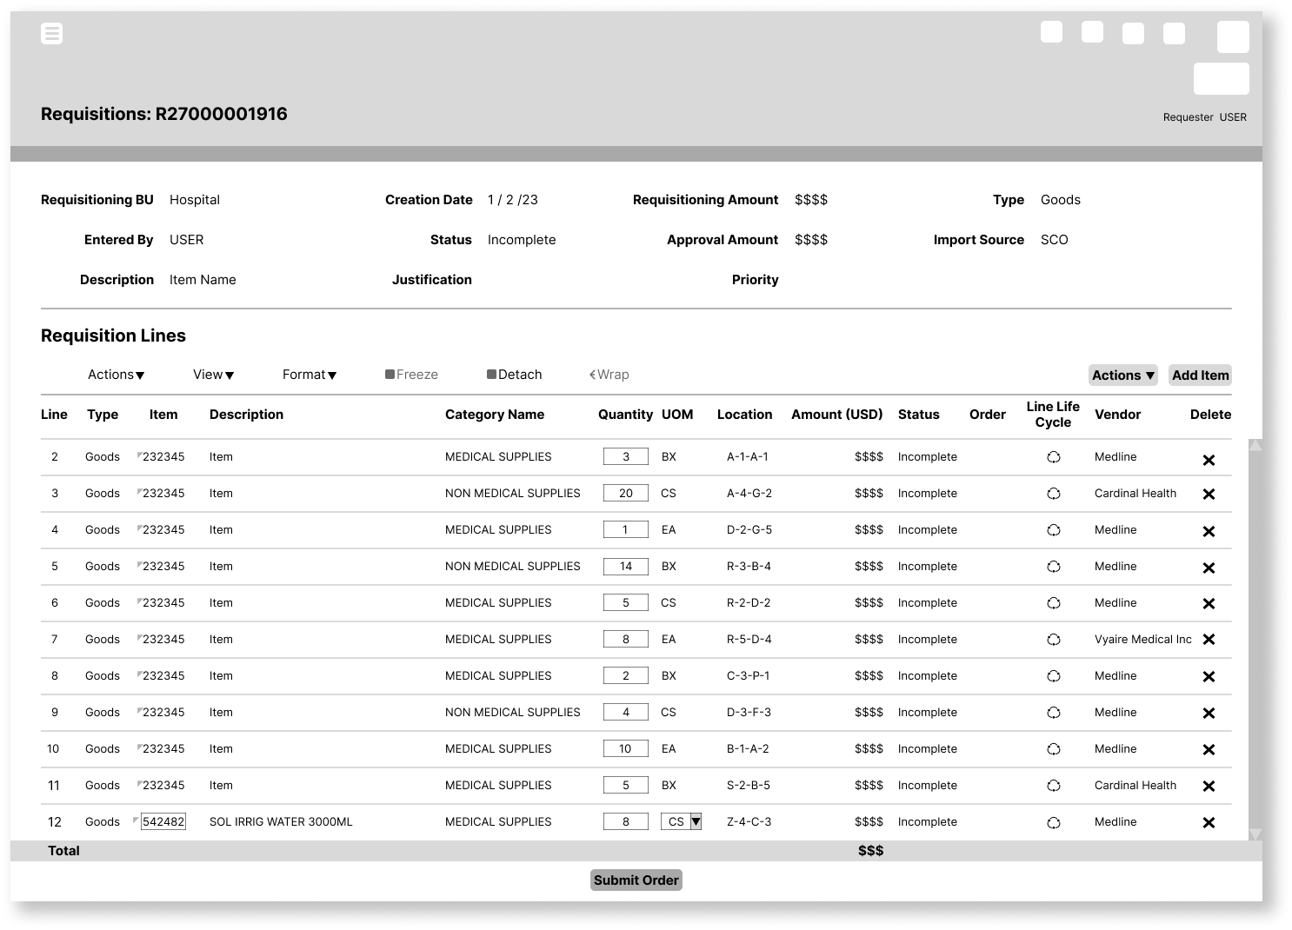1292x930 pixels.
Task: Click the Location column header
Action: coord(744,415)
